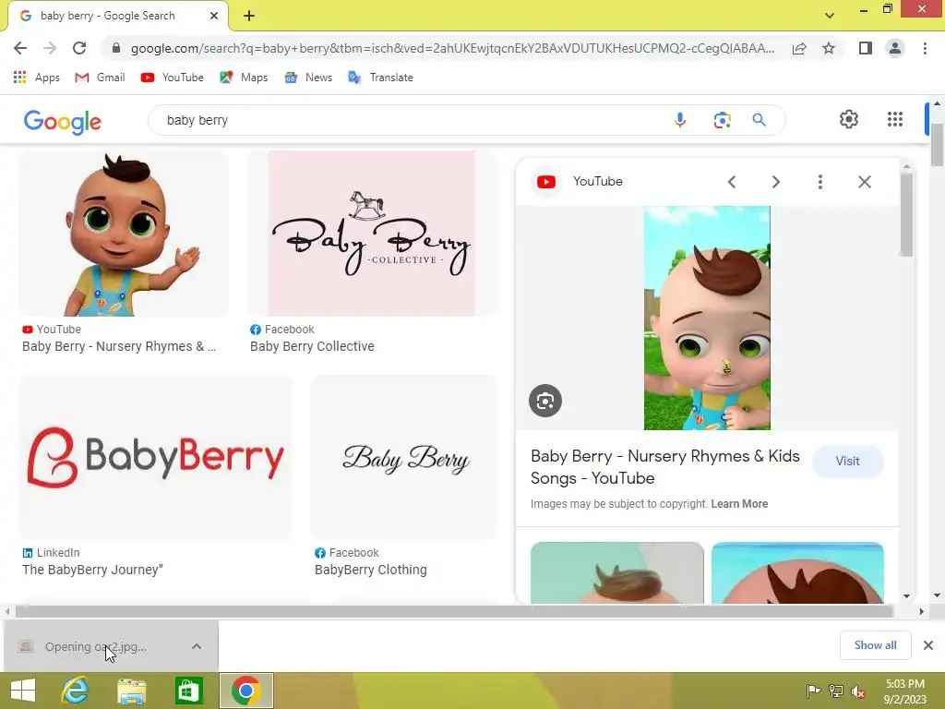Image resolution: width=945 pixels, height=709 pixels.
Task: Open Chrome's three-dot menu
Action: tap(925, 48)
